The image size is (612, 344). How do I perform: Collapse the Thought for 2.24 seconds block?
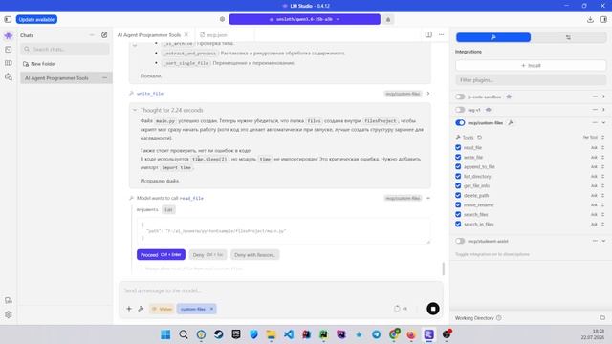135,110
